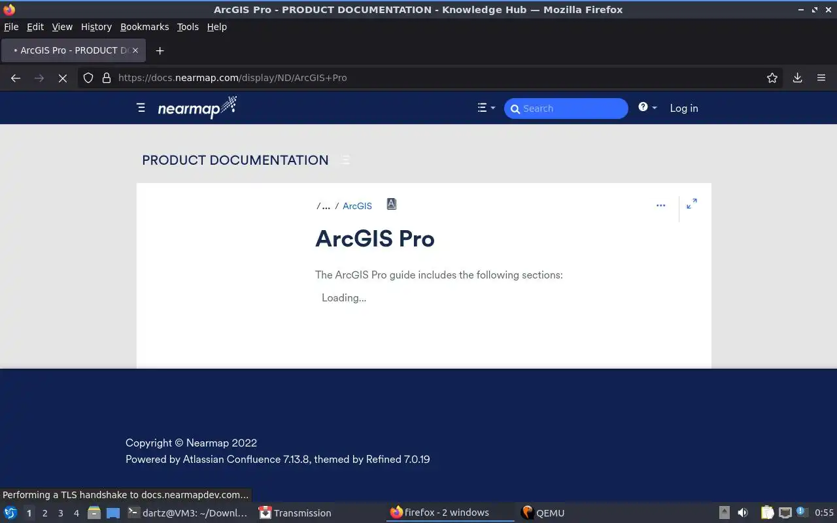
Task: Open the Help menu
Action: 217,27
